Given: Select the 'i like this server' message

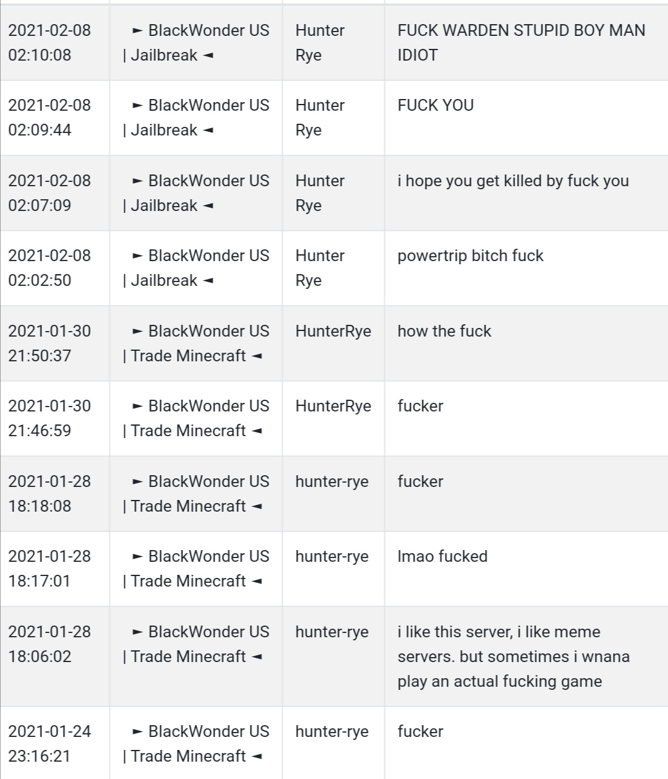Looking at the screenshot, I should point(513,656).
